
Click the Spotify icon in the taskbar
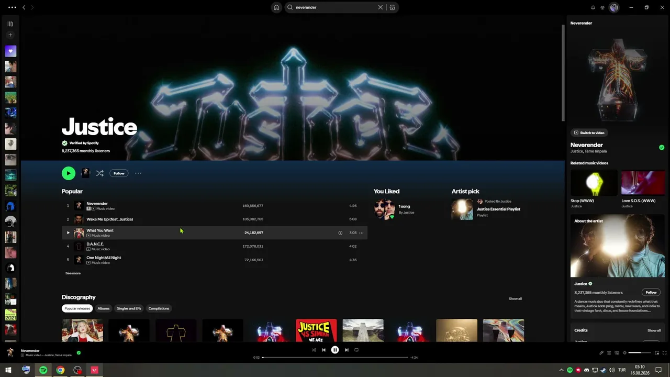pos(43,370)
